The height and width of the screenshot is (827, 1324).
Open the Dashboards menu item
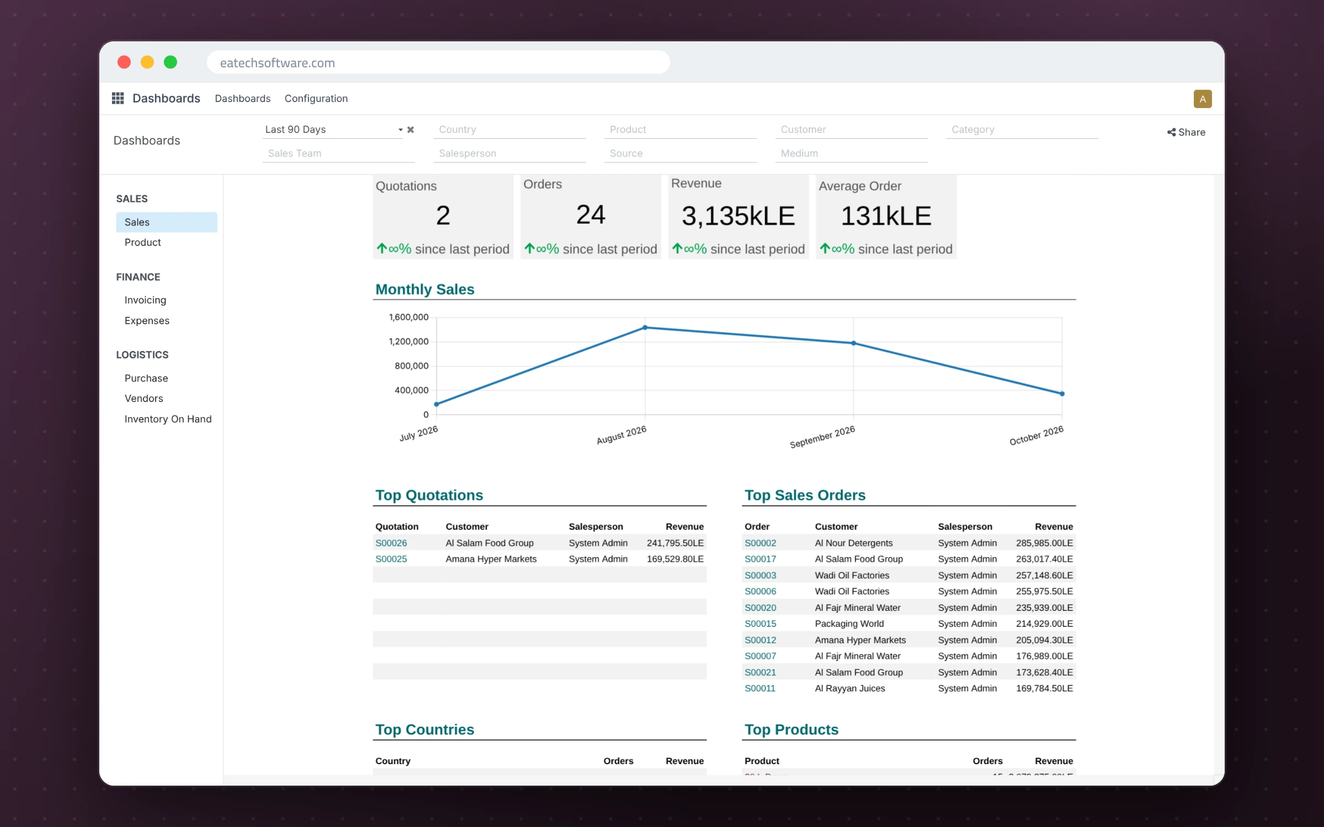(243, 98)
